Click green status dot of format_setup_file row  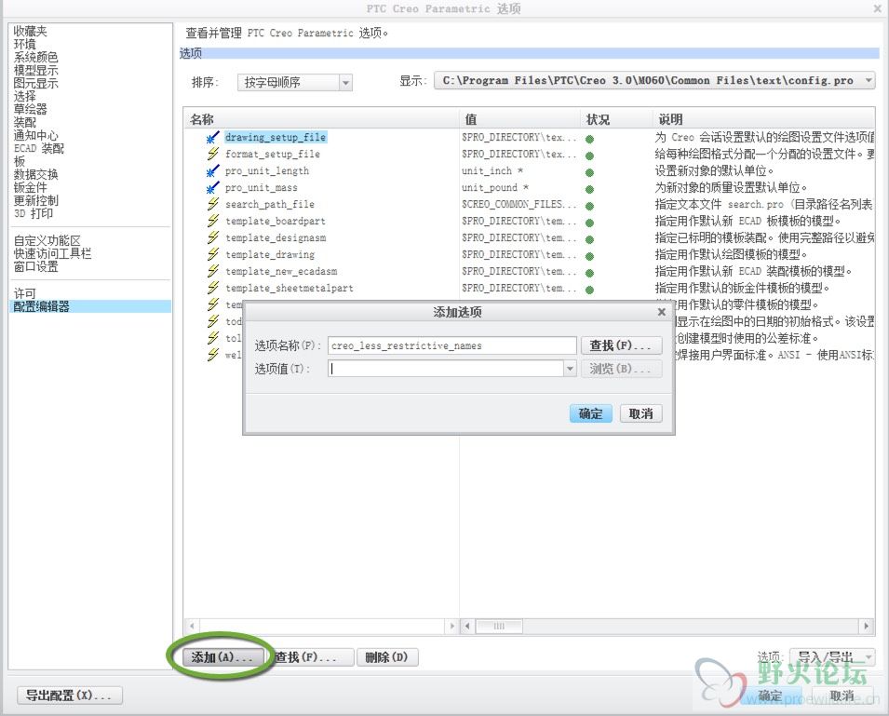[589, 155]
